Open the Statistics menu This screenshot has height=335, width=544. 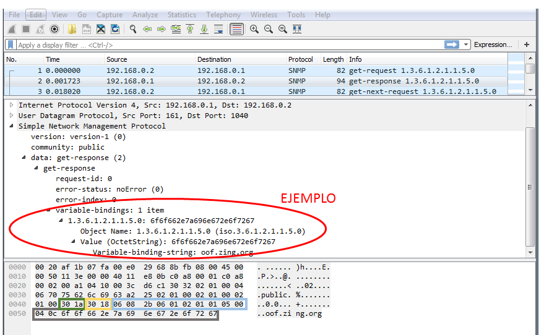pyautogui.click(x=181, y=15)
